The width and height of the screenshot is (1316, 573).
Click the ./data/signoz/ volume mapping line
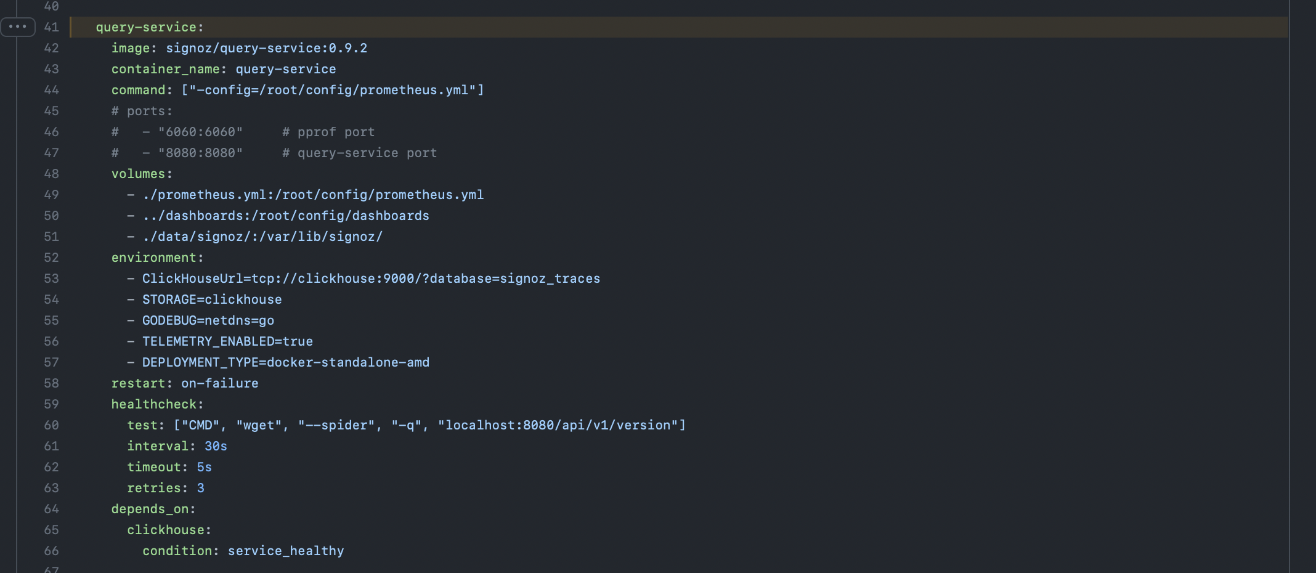coord(262,237)
